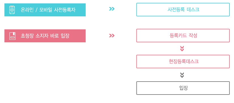
Task: Click the pink right-pointing double-chevron arrow
Action: coord(112,36)
